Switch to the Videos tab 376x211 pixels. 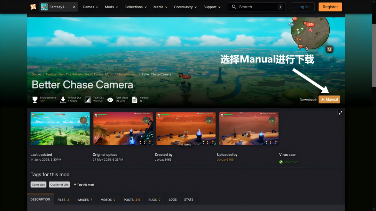pyautogui.click(x=108, y=200)
